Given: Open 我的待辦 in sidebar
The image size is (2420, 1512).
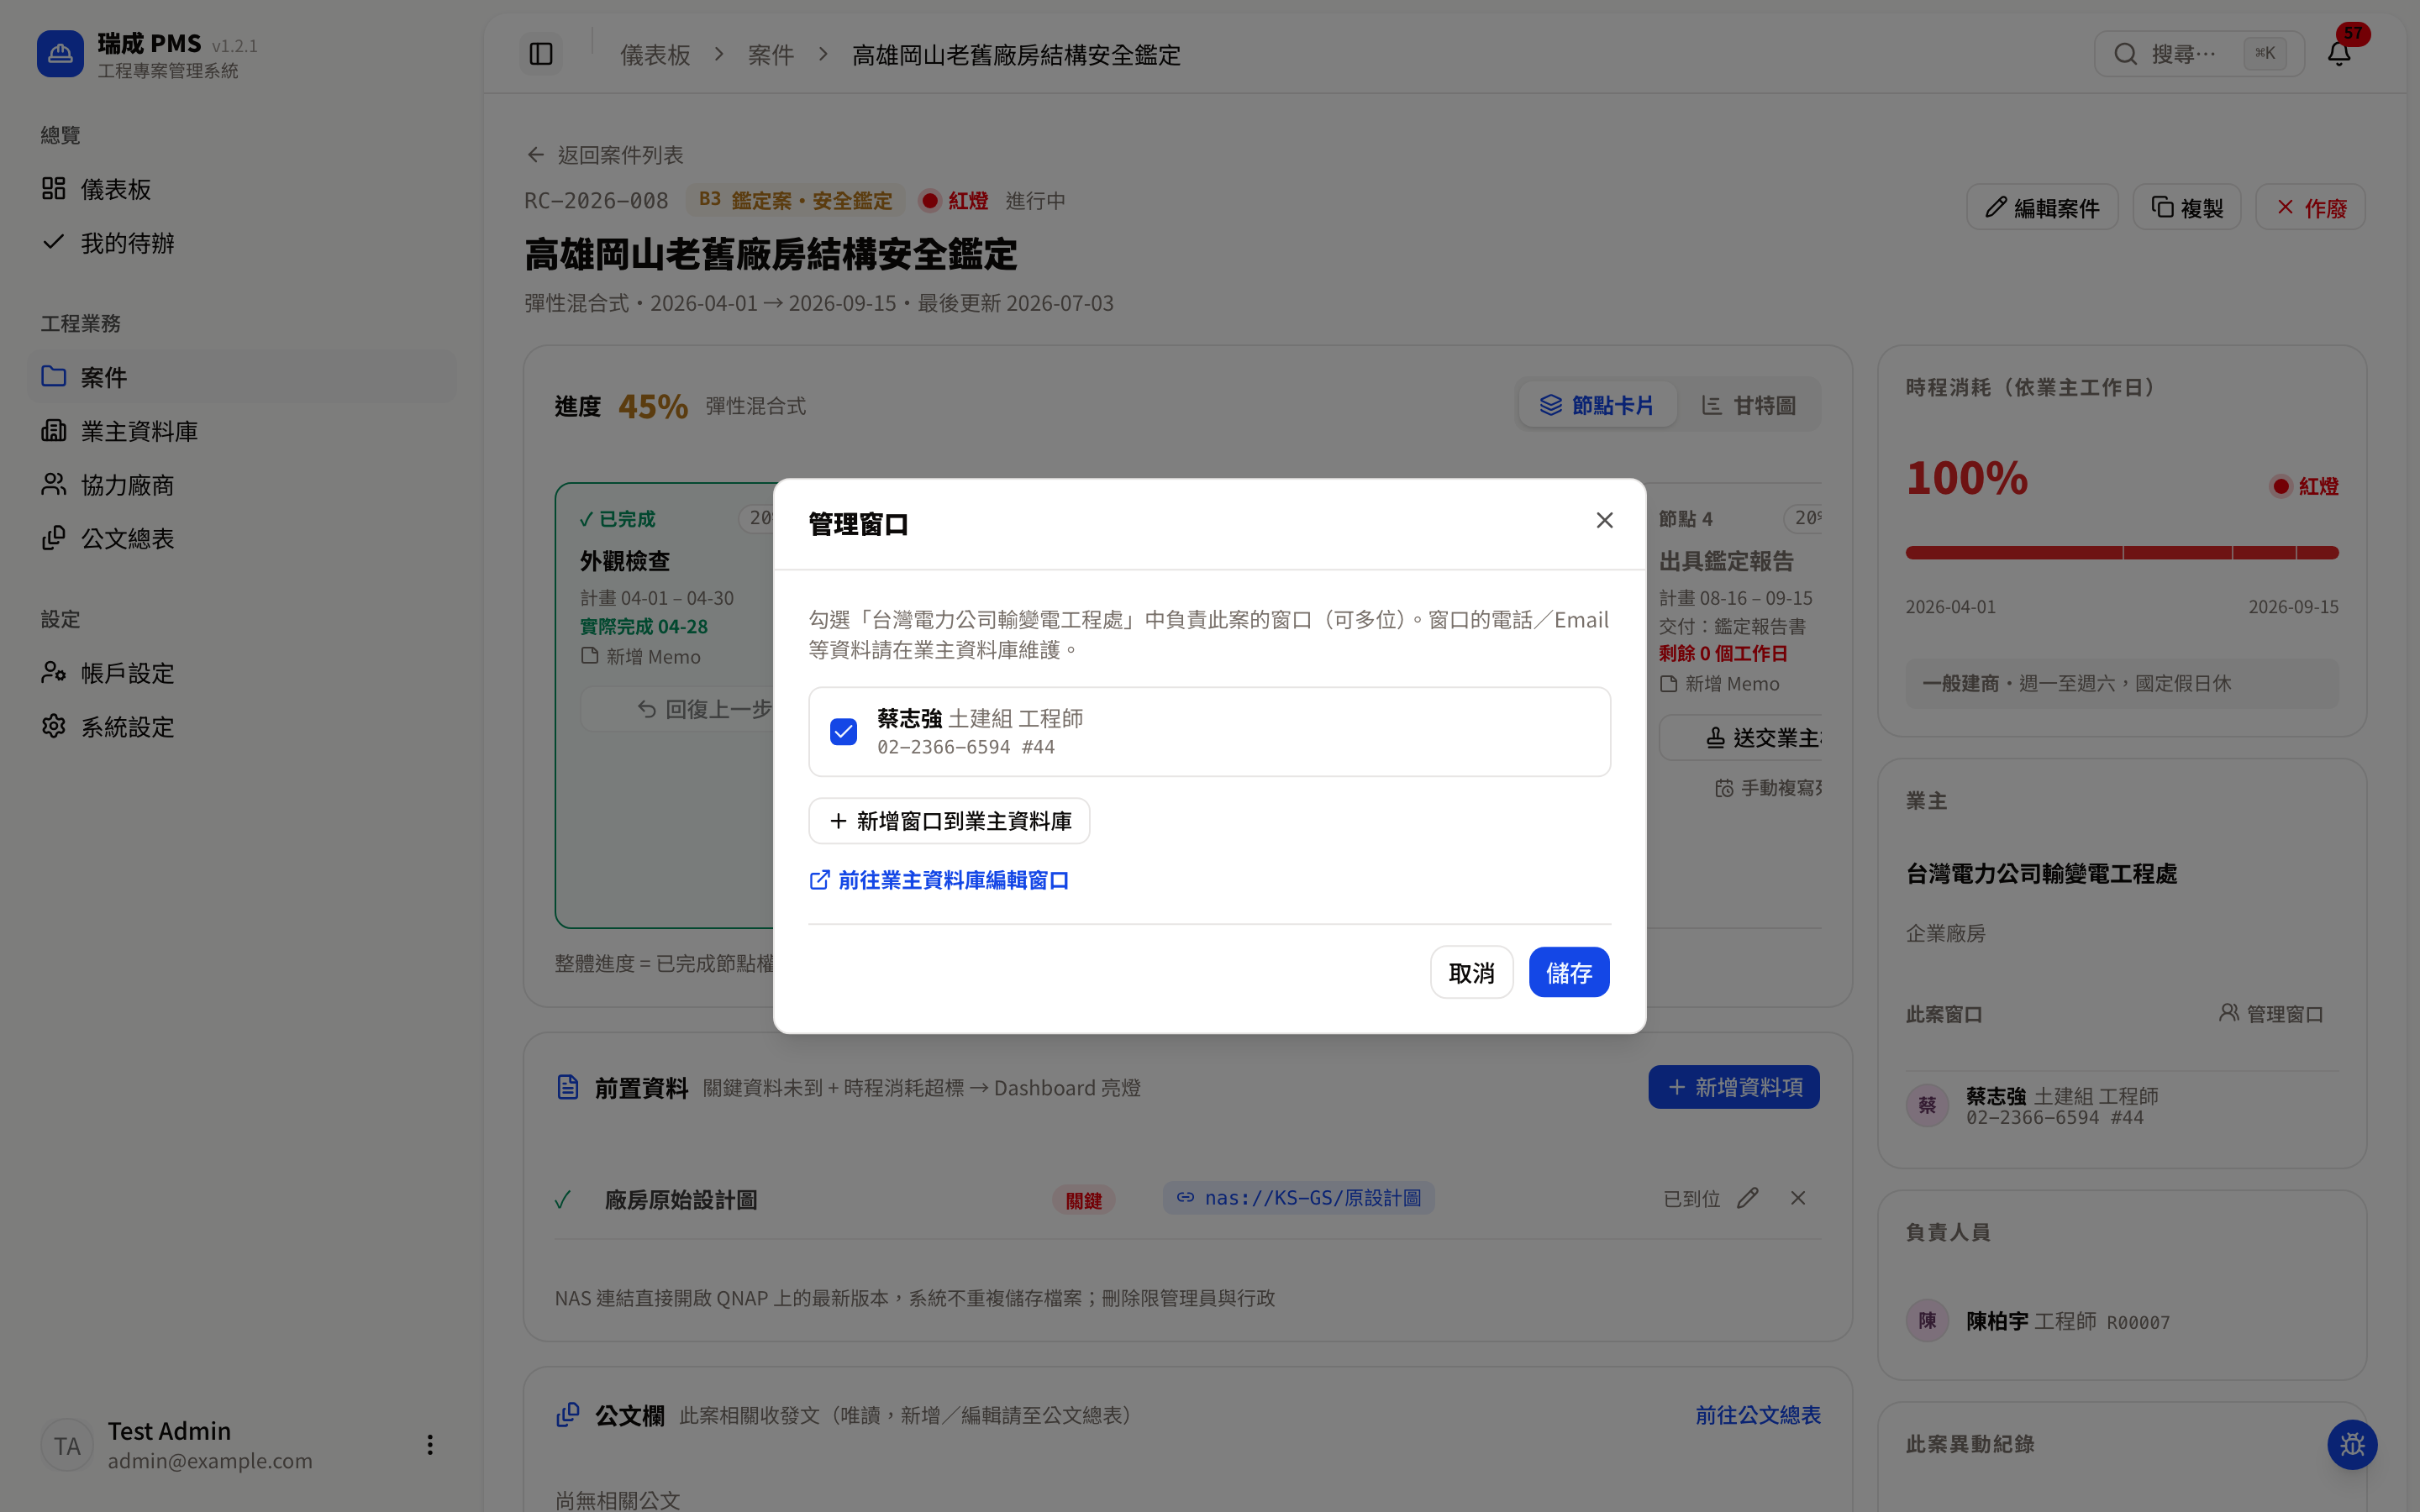Looking at the screenshot, I should coord(242,243).
